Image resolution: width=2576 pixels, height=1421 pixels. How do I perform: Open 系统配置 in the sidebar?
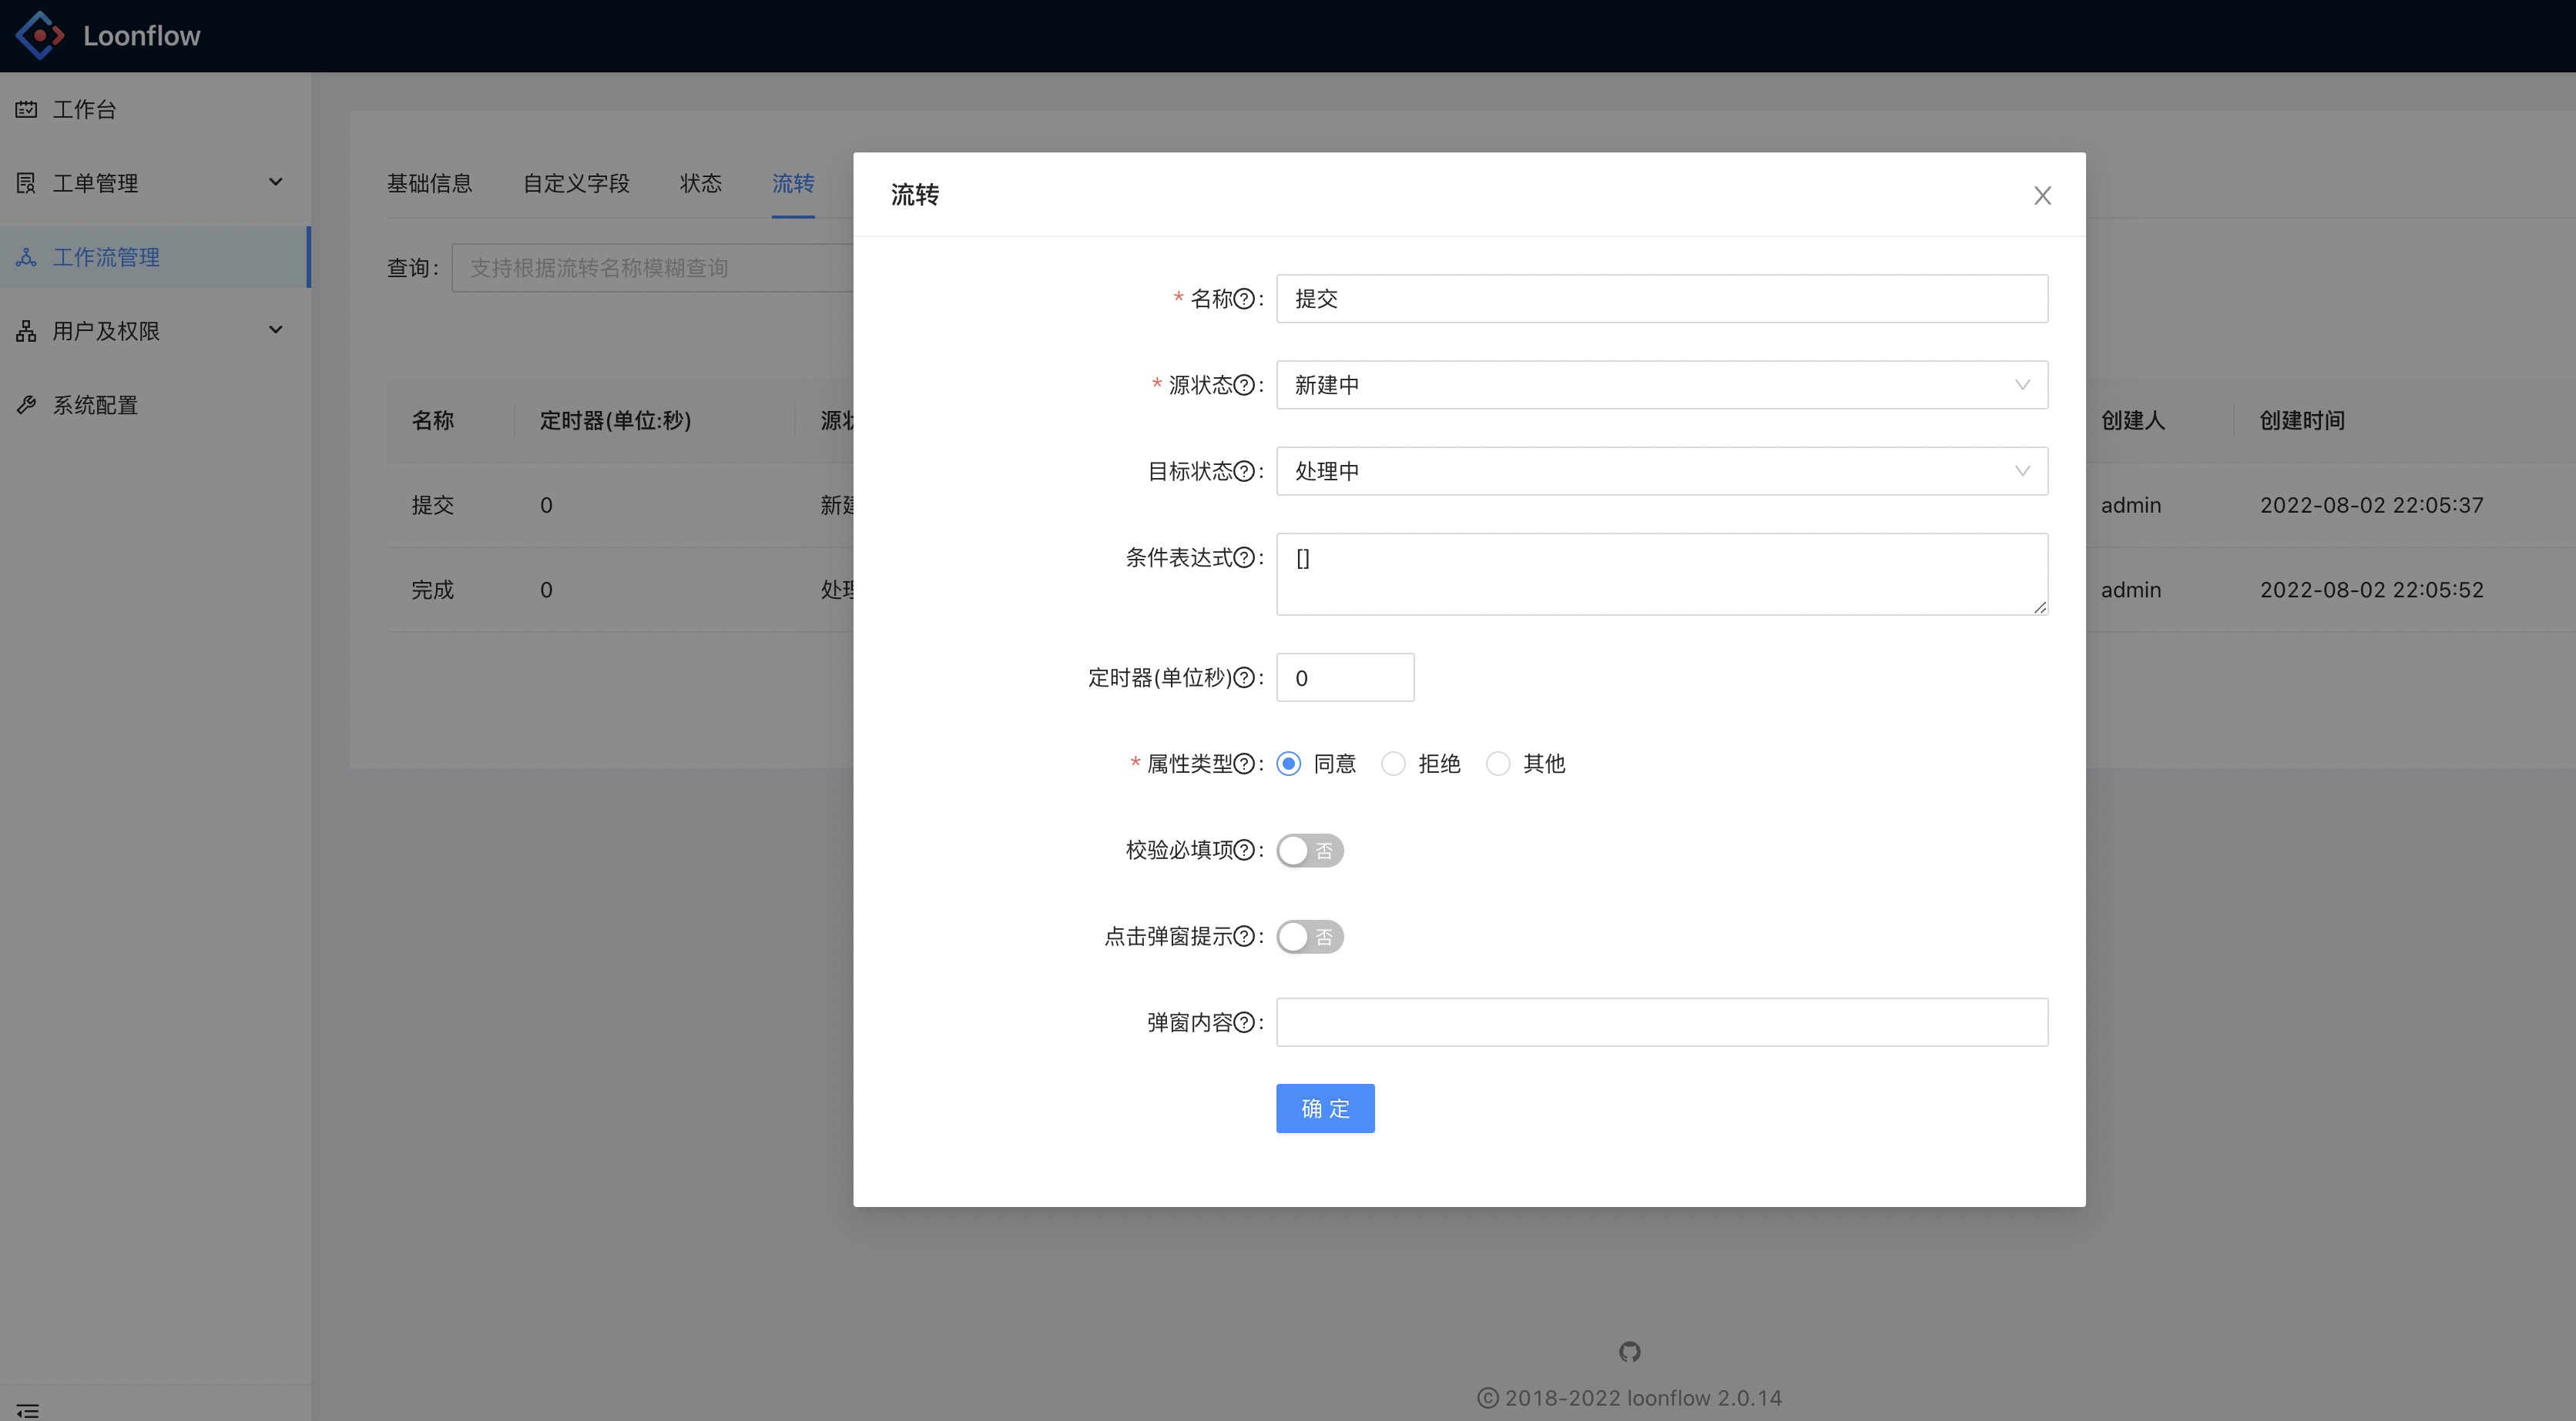pyautogui.click(x=155, y=405)
